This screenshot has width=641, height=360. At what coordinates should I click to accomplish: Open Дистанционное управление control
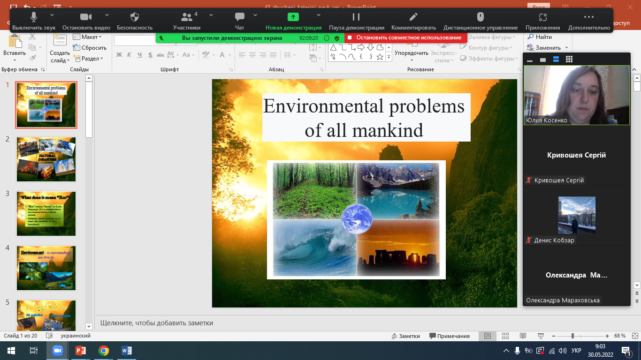point(481,22)
